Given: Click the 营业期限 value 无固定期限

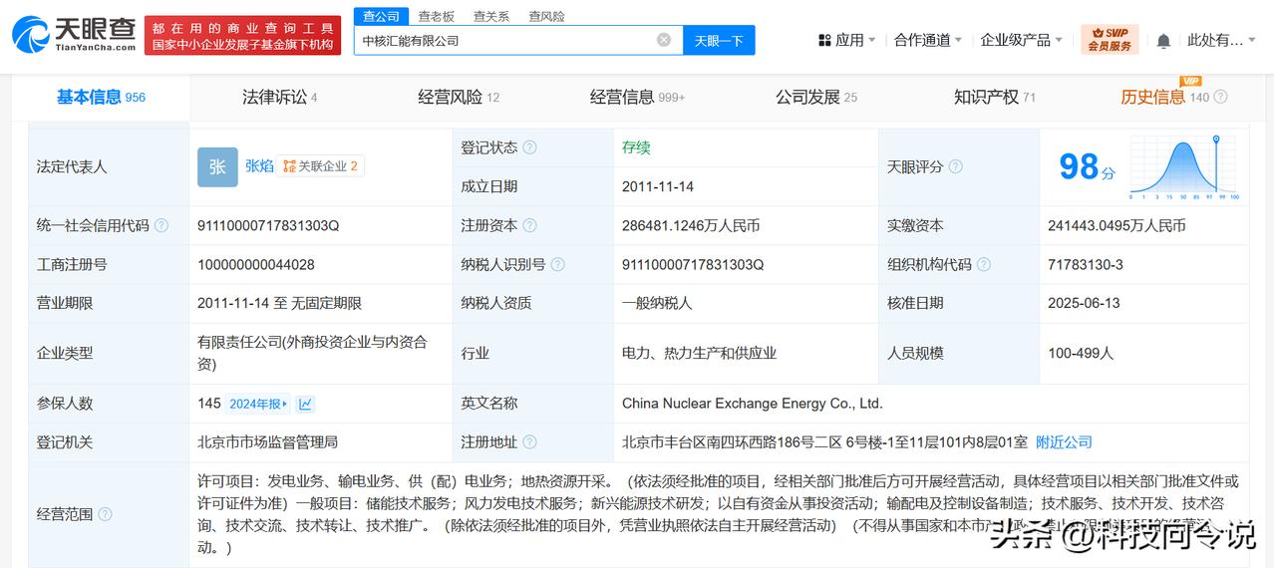Looking at the screenshot, I should click(x=324, y=303).
